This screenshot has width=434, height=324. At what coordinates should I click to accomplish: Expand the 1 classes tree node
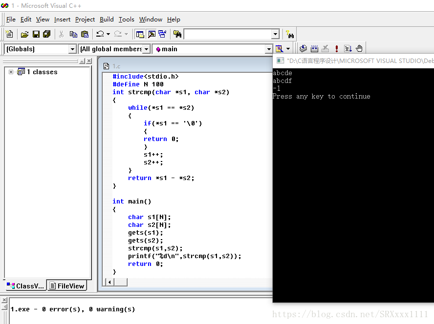(11, 72)
